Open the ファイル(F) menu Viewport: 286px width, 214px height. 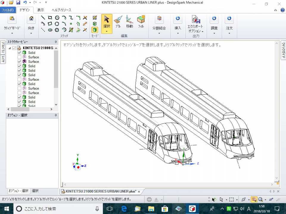click(x=8, y=10)
